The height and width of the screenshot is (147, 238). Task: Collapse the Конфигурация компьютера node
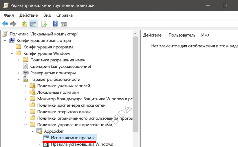click(x=5, y=40)
